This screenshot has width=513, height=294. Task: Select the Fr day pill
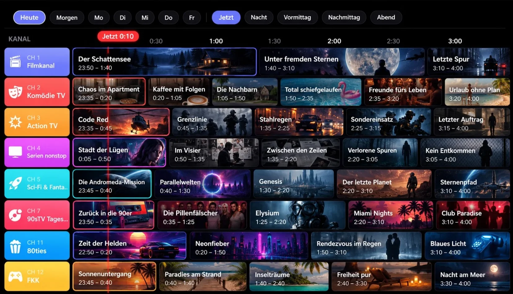pyautogui.click(x=192, y=17)
